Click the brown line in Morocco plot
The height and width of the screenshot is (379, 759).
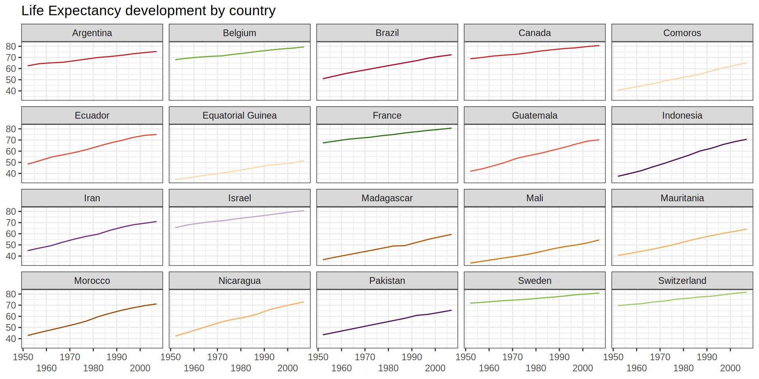pos(97,317)
